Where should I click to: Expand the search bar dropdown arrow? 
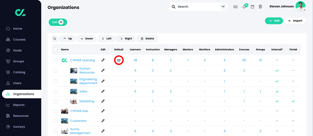223,7
